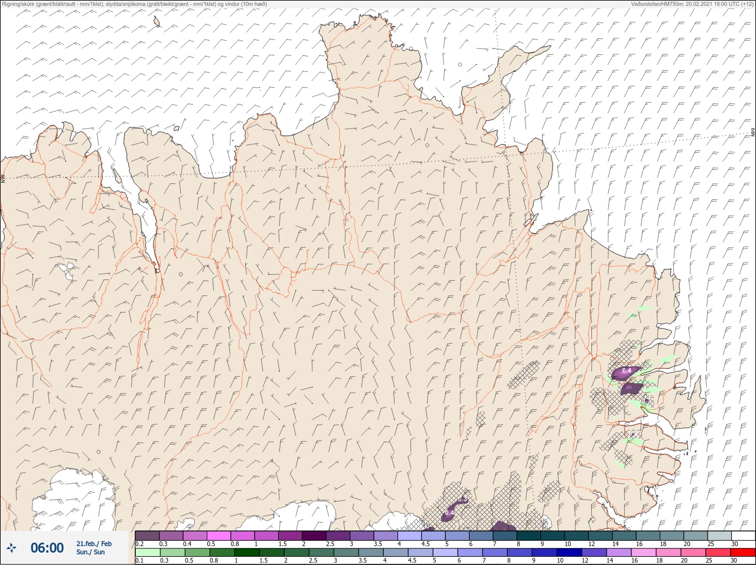Select lower legend green swatch labeled 0.5
The width and height of the screenshot is (756, 565).
tap(198, 553)
